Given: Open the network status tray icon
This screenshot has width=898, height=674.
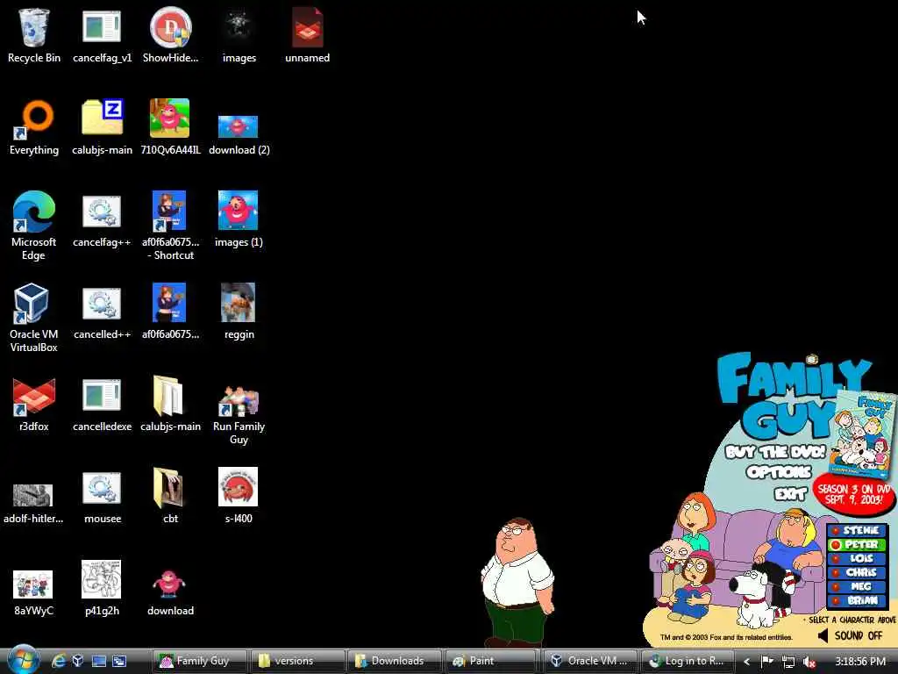Looking at the screenshot, I should click(x=788, y=662).
